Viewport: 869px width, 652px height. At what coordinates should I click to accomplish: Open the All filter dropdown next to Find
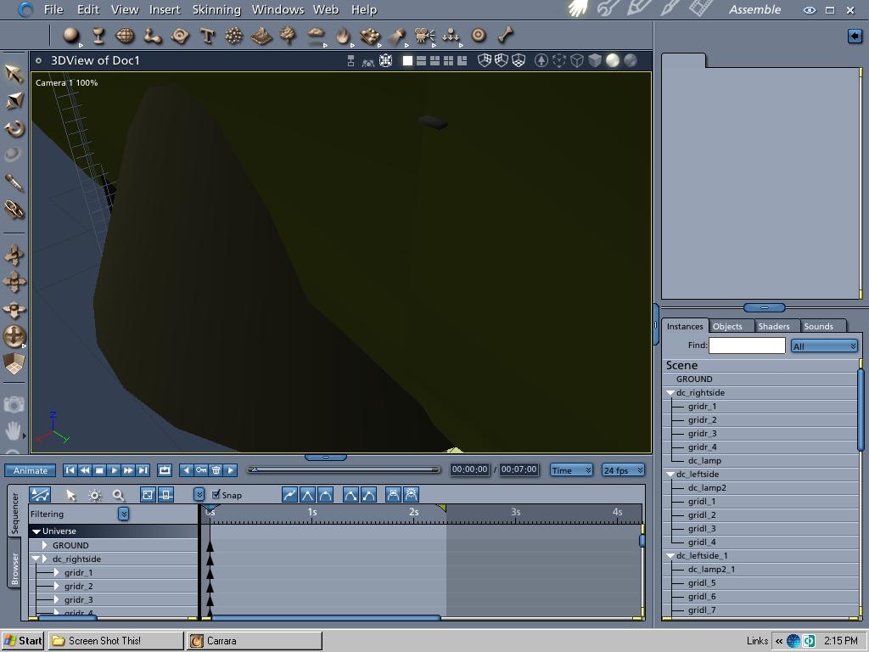pyautogui.click(x=824, y=346)
